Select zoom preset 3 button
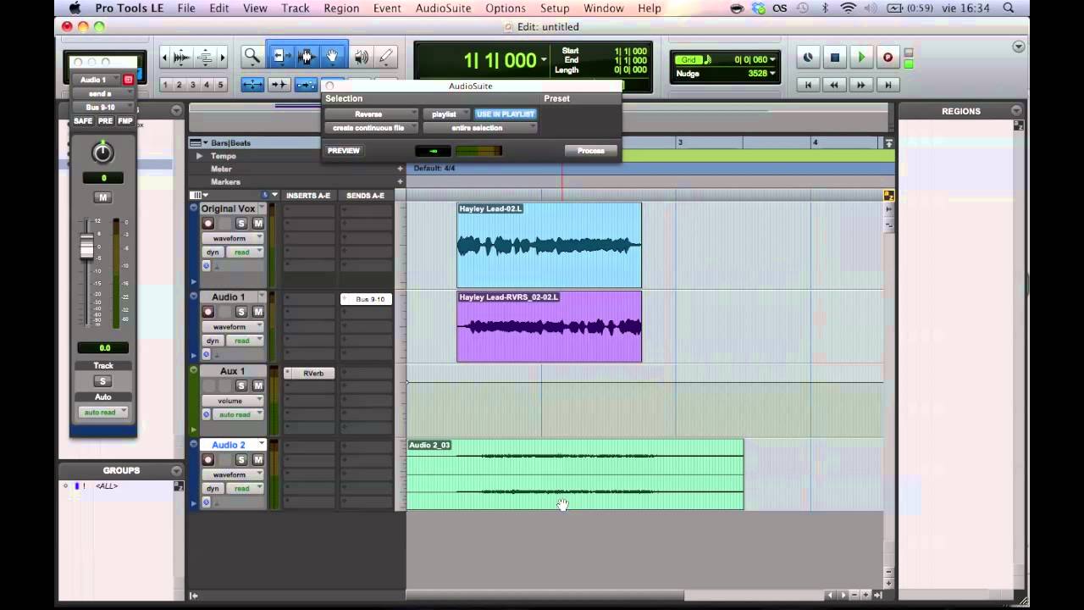The height and width of the screenshot is (610, 1084). pyautogui.click(x=193, y=85)
